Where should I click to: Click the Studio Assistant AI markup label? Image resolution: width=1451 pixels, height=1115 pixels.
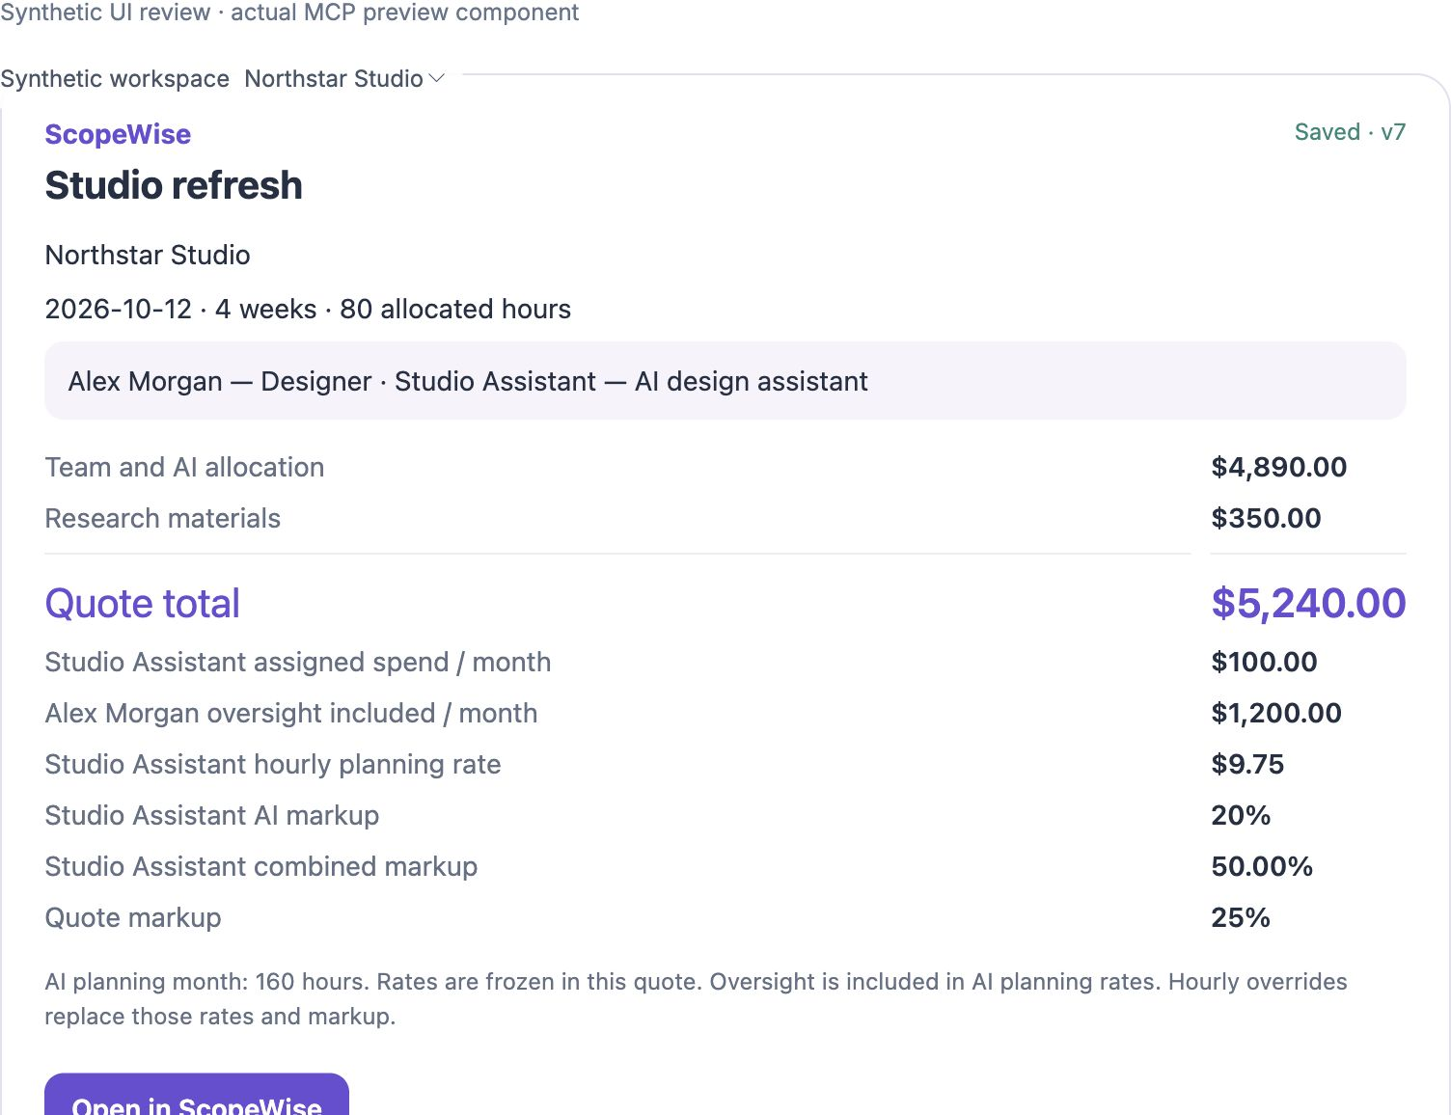(x=211, y=815)
